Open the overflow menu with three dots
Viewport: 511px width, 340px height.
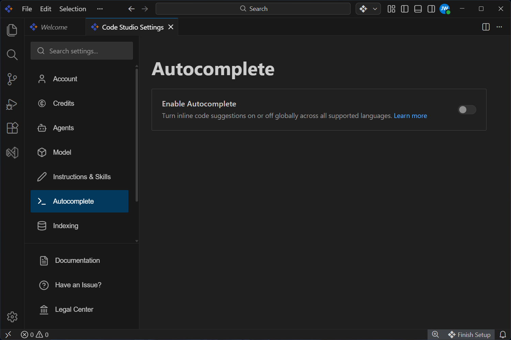[100, 9]
